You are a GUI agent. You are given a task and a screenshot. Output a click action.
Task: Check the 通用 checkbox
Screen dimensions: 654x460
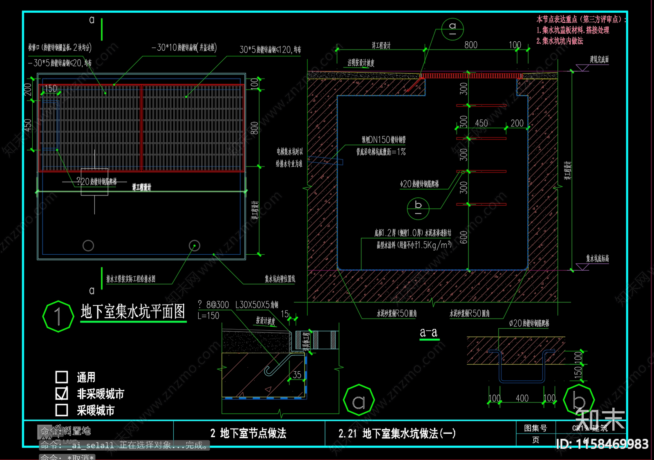click(62, 377)
